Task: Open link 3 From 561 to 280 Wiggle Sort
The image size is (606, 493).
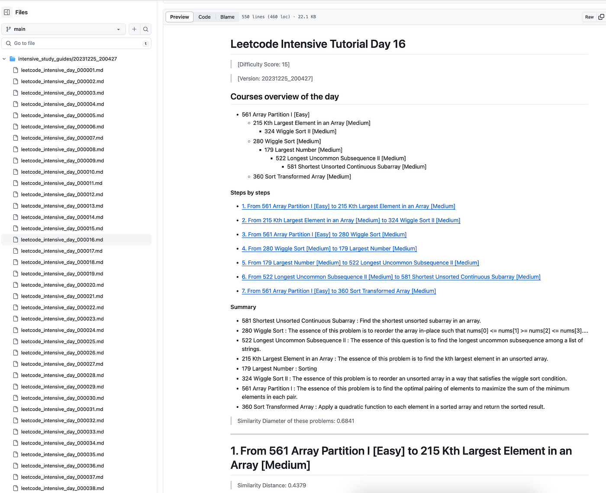Action: pyautogui.click(x=324, y=235)
